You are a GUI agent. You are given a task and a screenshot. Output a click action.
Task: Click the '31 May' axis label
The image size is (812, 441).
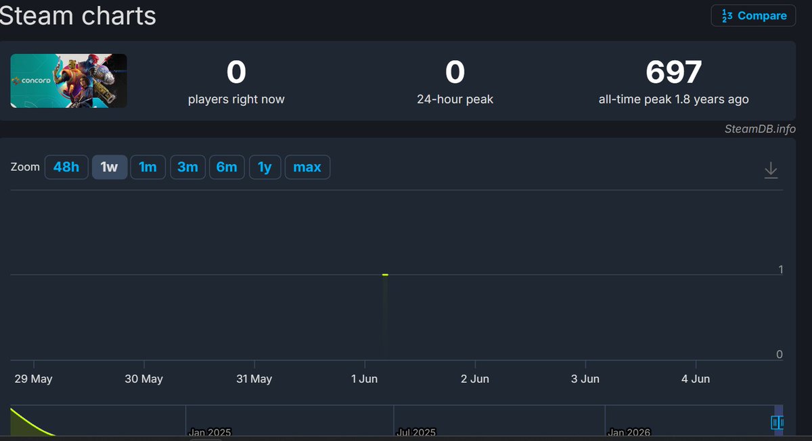coord(254,379)
